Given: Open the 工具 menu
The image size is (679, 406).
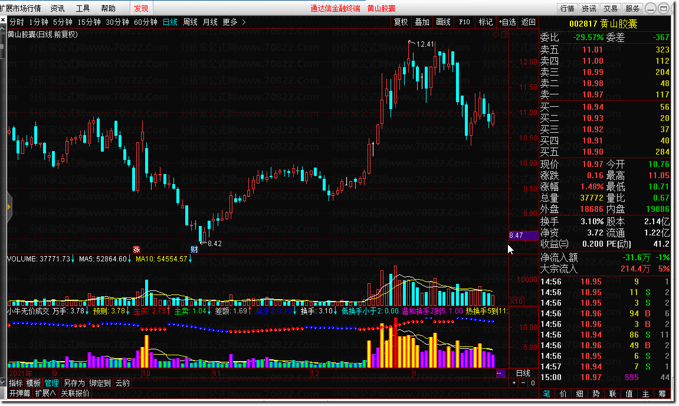Looking at the screenshot, I should tap(82, 8).
